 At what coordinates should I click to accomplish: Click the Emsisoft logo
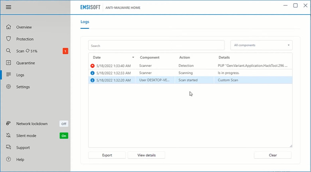[x=90, y=7]
